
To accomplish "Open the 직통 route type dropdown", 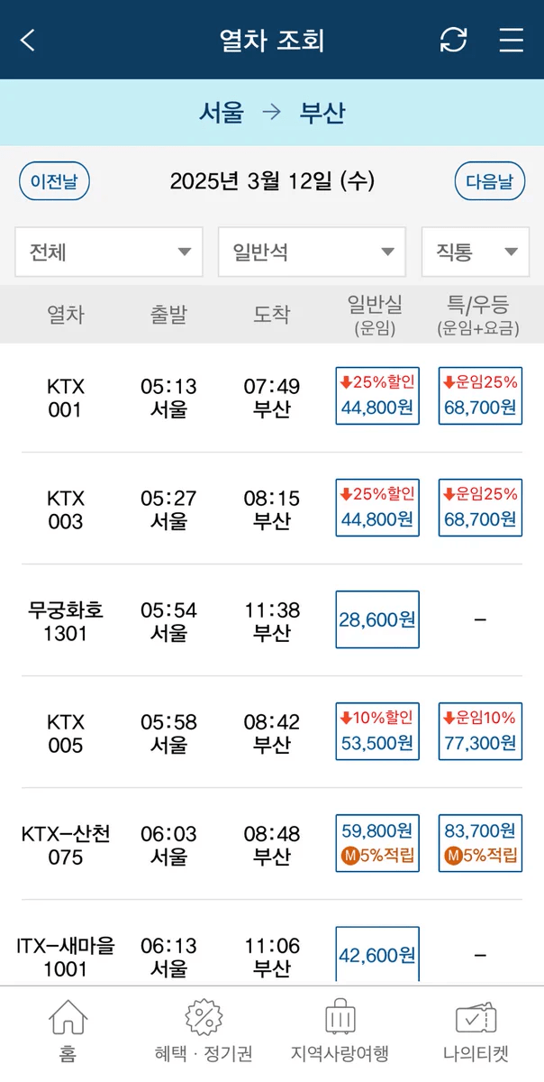I will (476, 252).
